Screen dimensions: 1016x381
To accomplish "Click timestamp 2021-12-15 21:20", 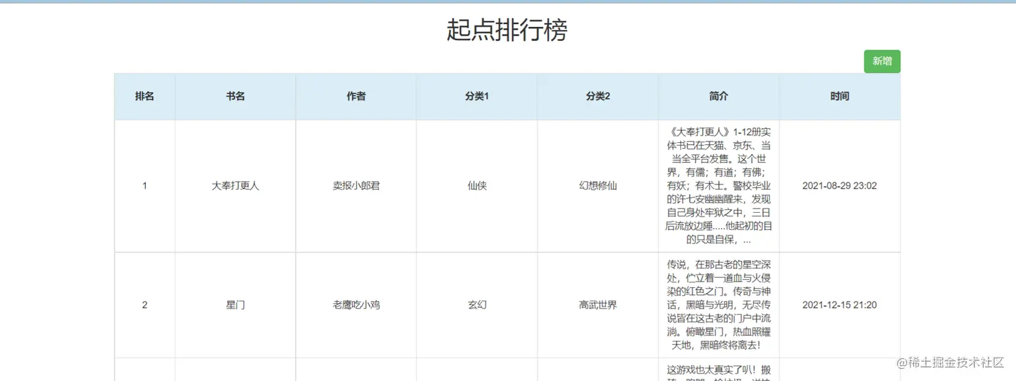I will point(839,305).
